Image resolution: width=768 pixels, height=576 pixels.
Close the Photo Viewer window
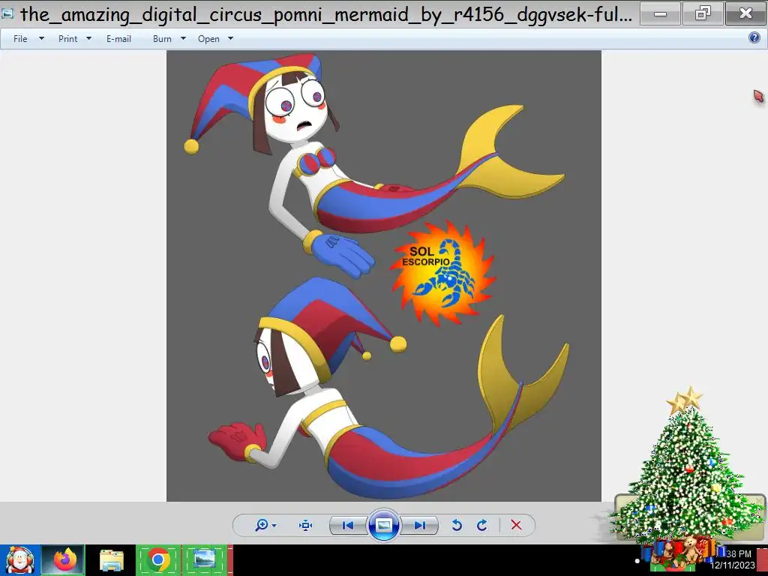coord(745,13)
